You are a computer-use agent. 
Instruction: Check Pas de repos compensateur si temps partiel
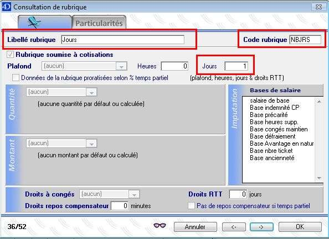(x=191, y=205)
